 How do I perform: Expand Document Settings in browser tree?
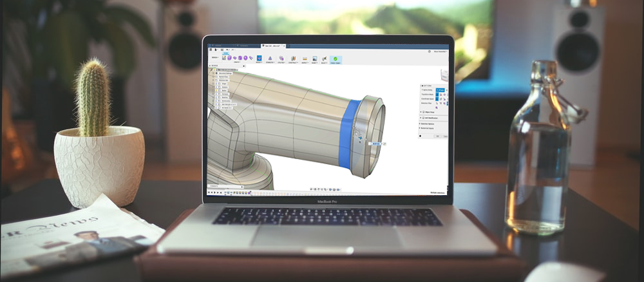[x=214, y=73]
